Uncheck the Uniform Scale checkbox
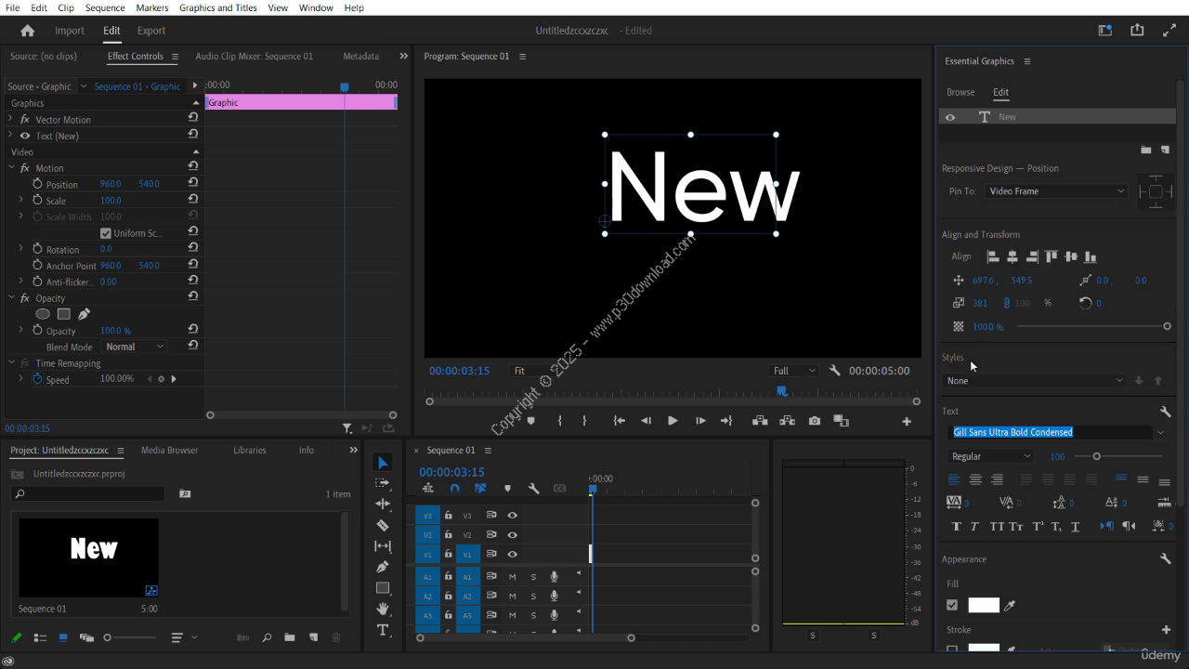The width and height of the screenshot is (1189, 669). point(106,233)
